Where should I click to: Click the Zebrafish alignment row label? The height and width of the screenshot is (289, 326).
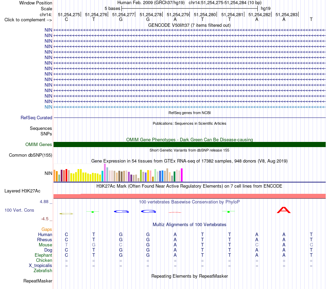pyautogui.click(x=43, y=271)
